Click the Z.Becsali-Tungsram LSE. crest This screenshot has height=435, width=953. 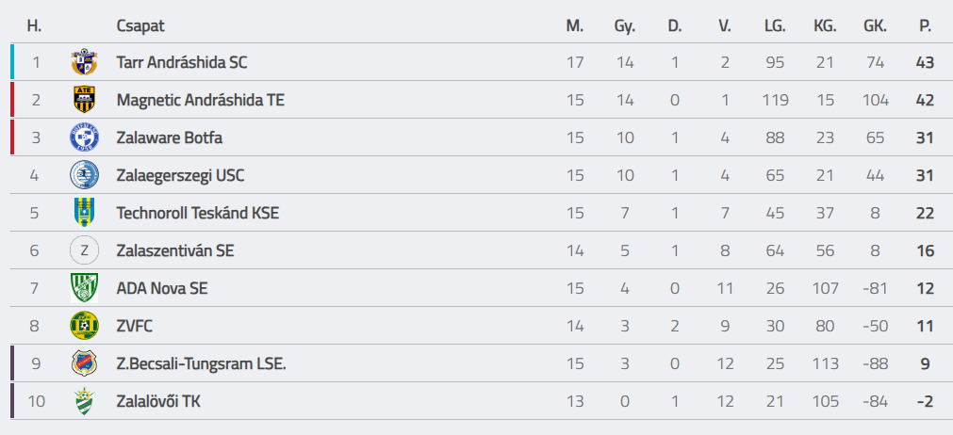point(84,363)
